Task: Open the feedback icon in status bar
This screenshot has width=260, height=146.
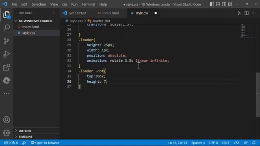Action: click(245, 143)
